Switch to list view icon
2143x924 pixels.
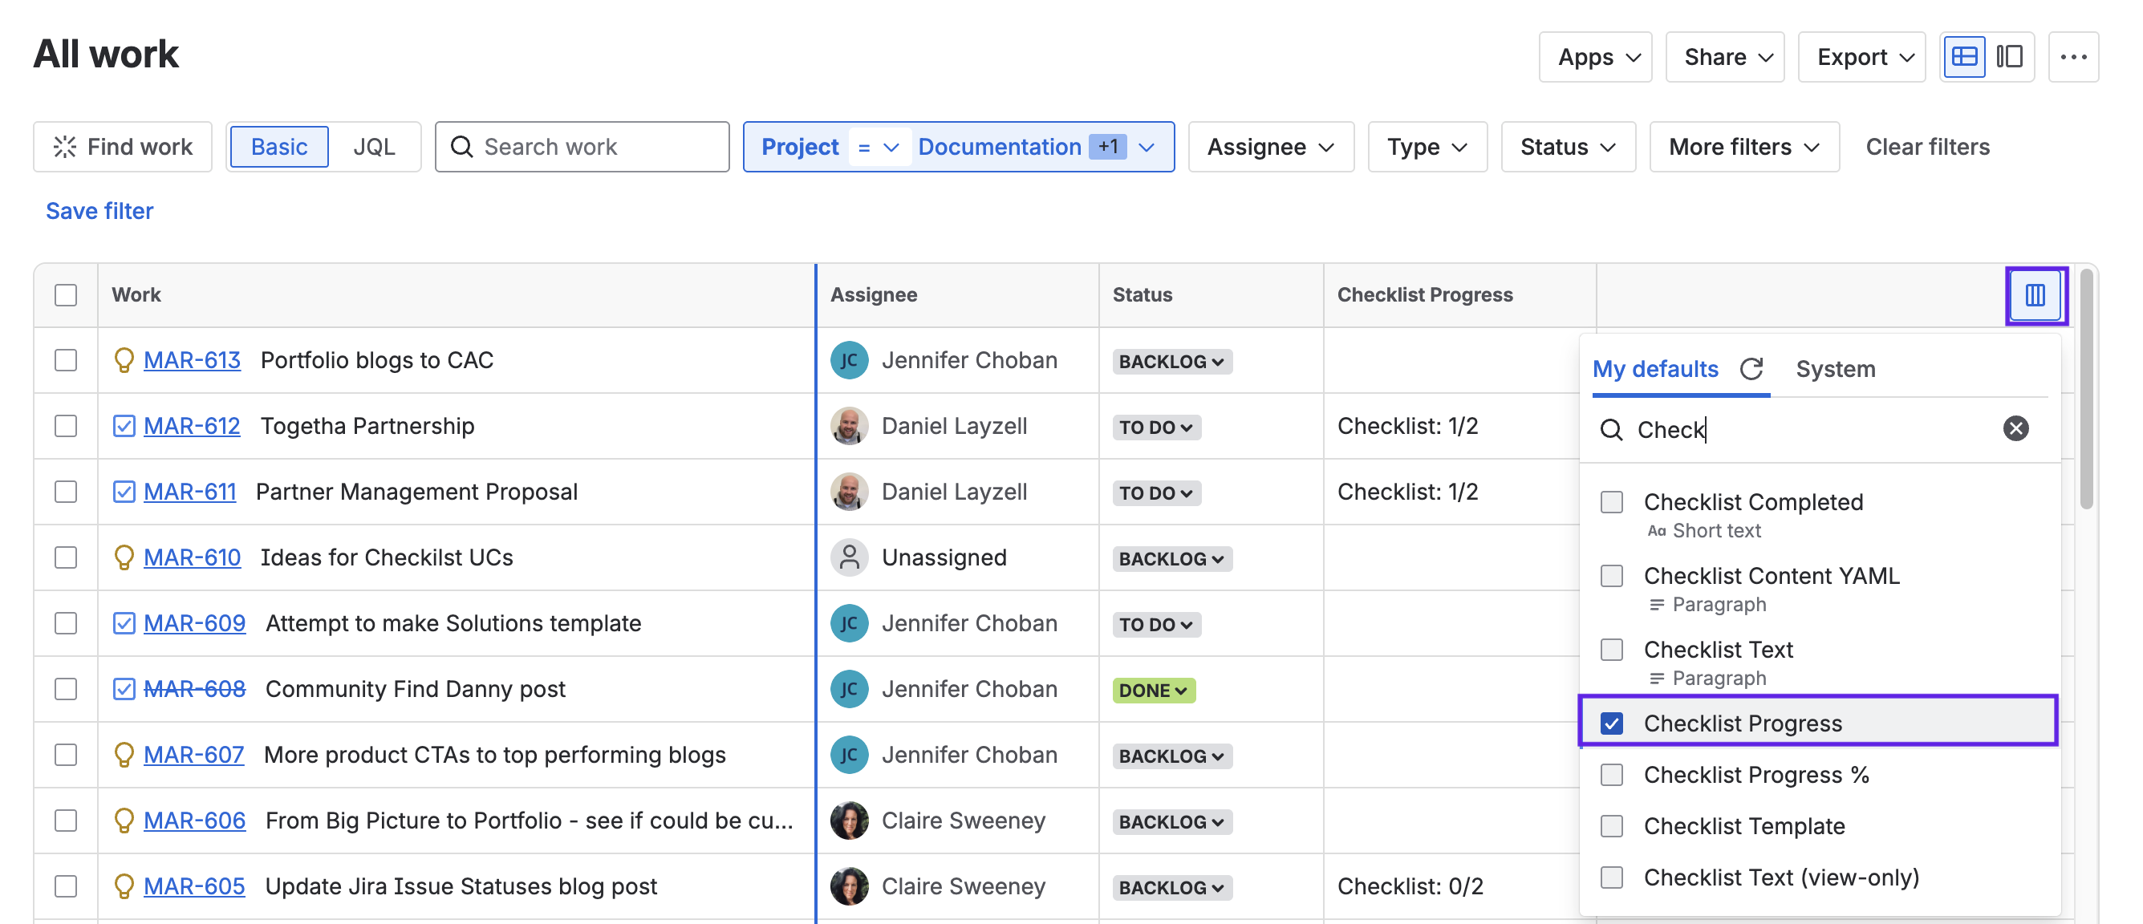point(1963,57)
